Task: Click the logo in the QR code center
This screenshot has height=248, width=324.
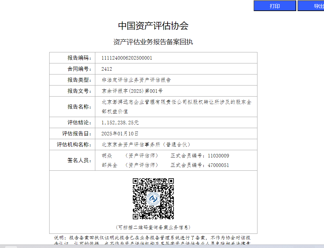Action: point(153,199)
